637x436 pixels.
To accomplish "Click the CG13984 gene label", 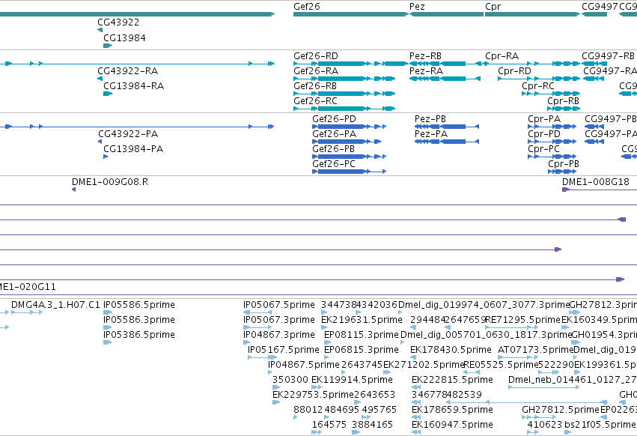I will pos(124,37).
